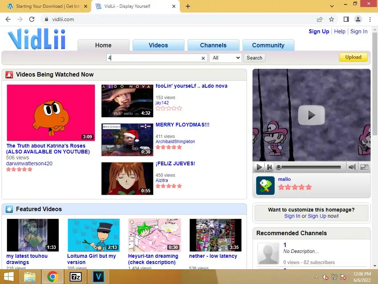Open the malio channel name link
This screenshot has width=378, height=284.
[284, 179]
